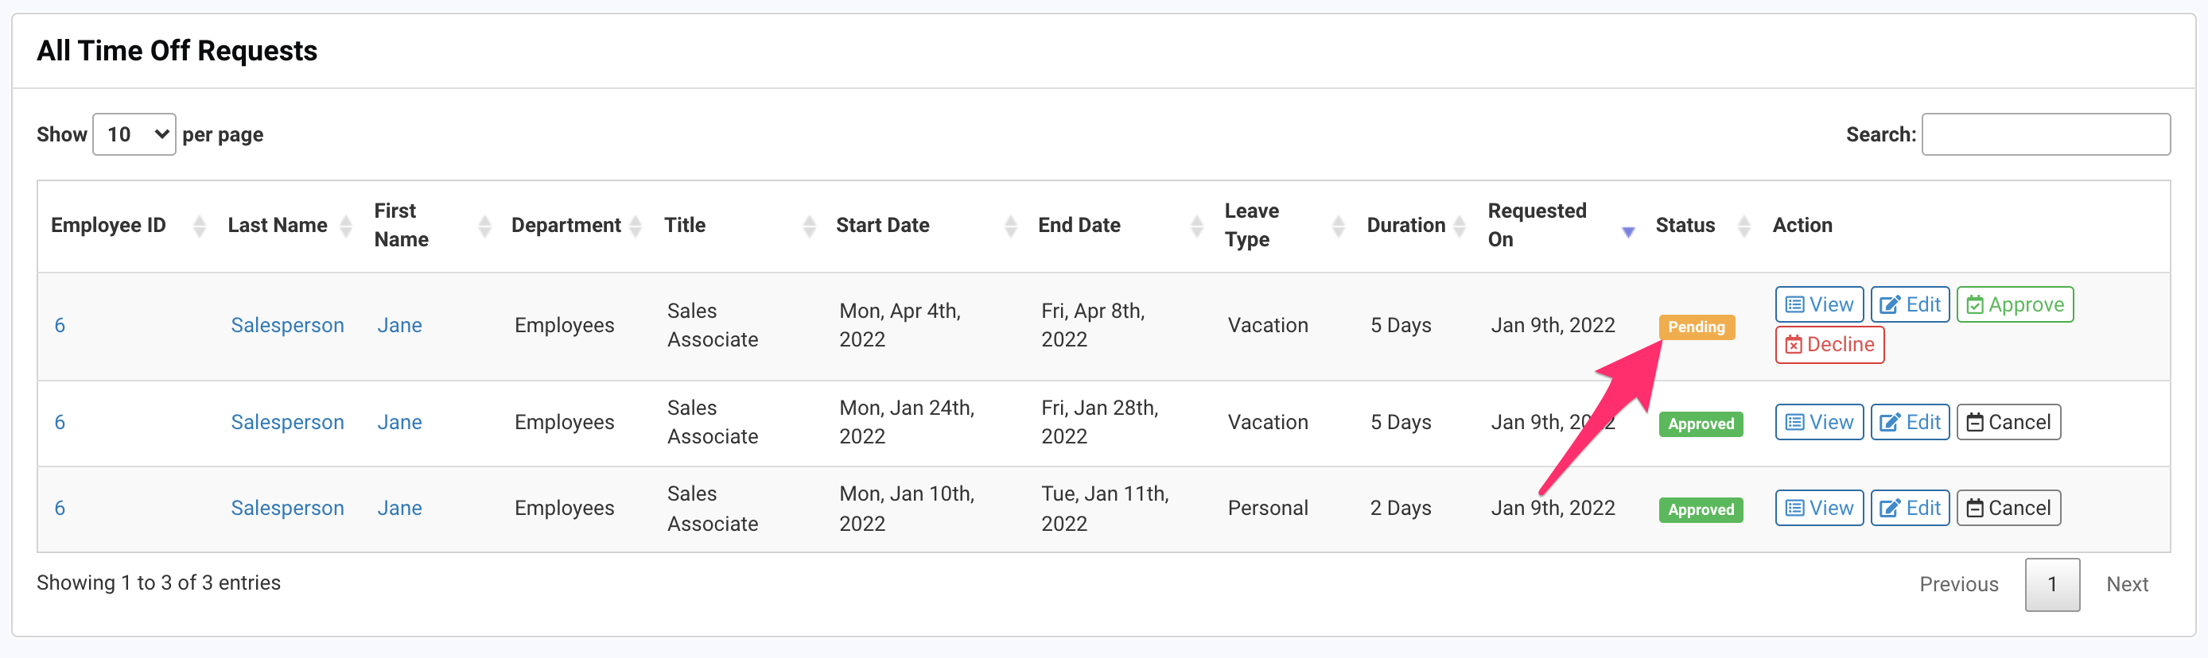Go to the Next page of entries

[2128, 583]
